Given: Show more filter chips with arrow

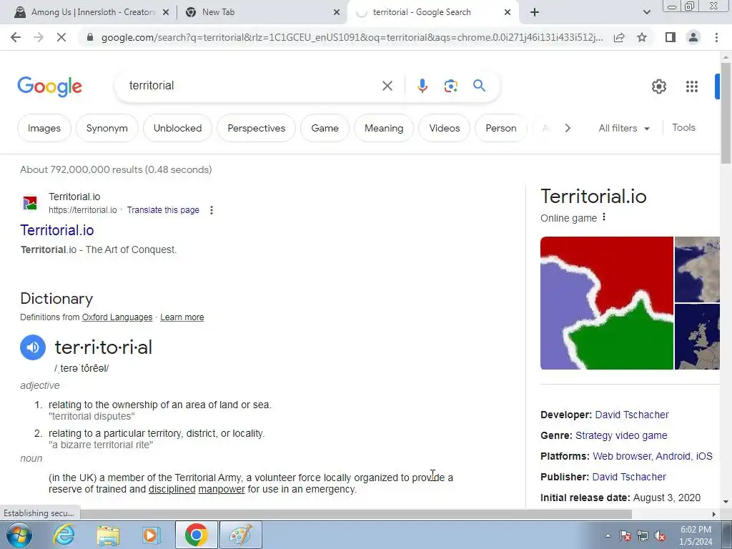Looking at the screenshot, I should (568, 128).
